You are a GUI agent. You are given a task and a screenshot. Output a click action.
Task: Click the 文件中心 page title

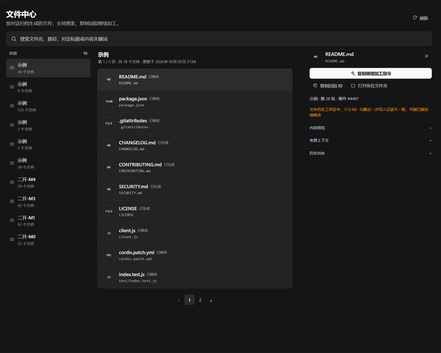tap(21, 14)
